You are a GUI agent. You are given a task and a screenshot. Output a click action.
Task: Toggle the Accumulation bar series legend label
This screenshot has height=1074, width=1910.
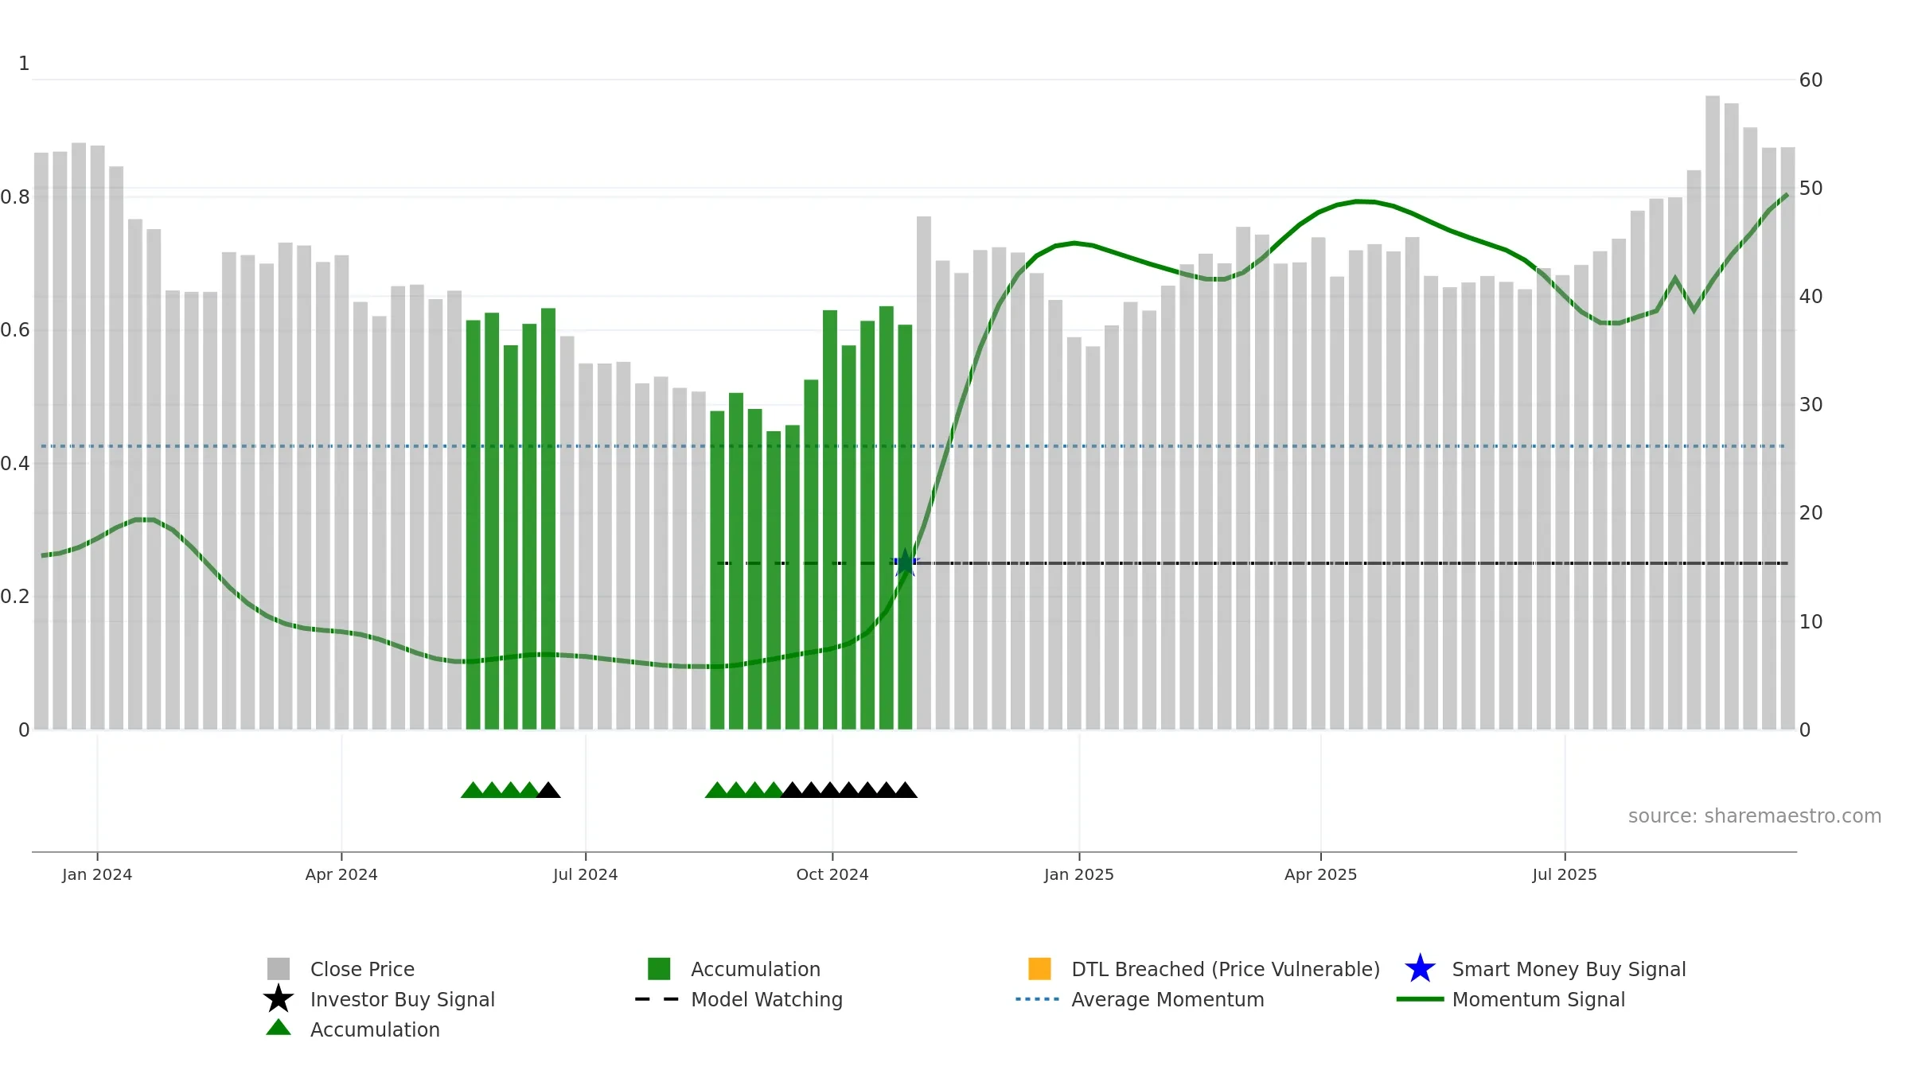(755, 969)
